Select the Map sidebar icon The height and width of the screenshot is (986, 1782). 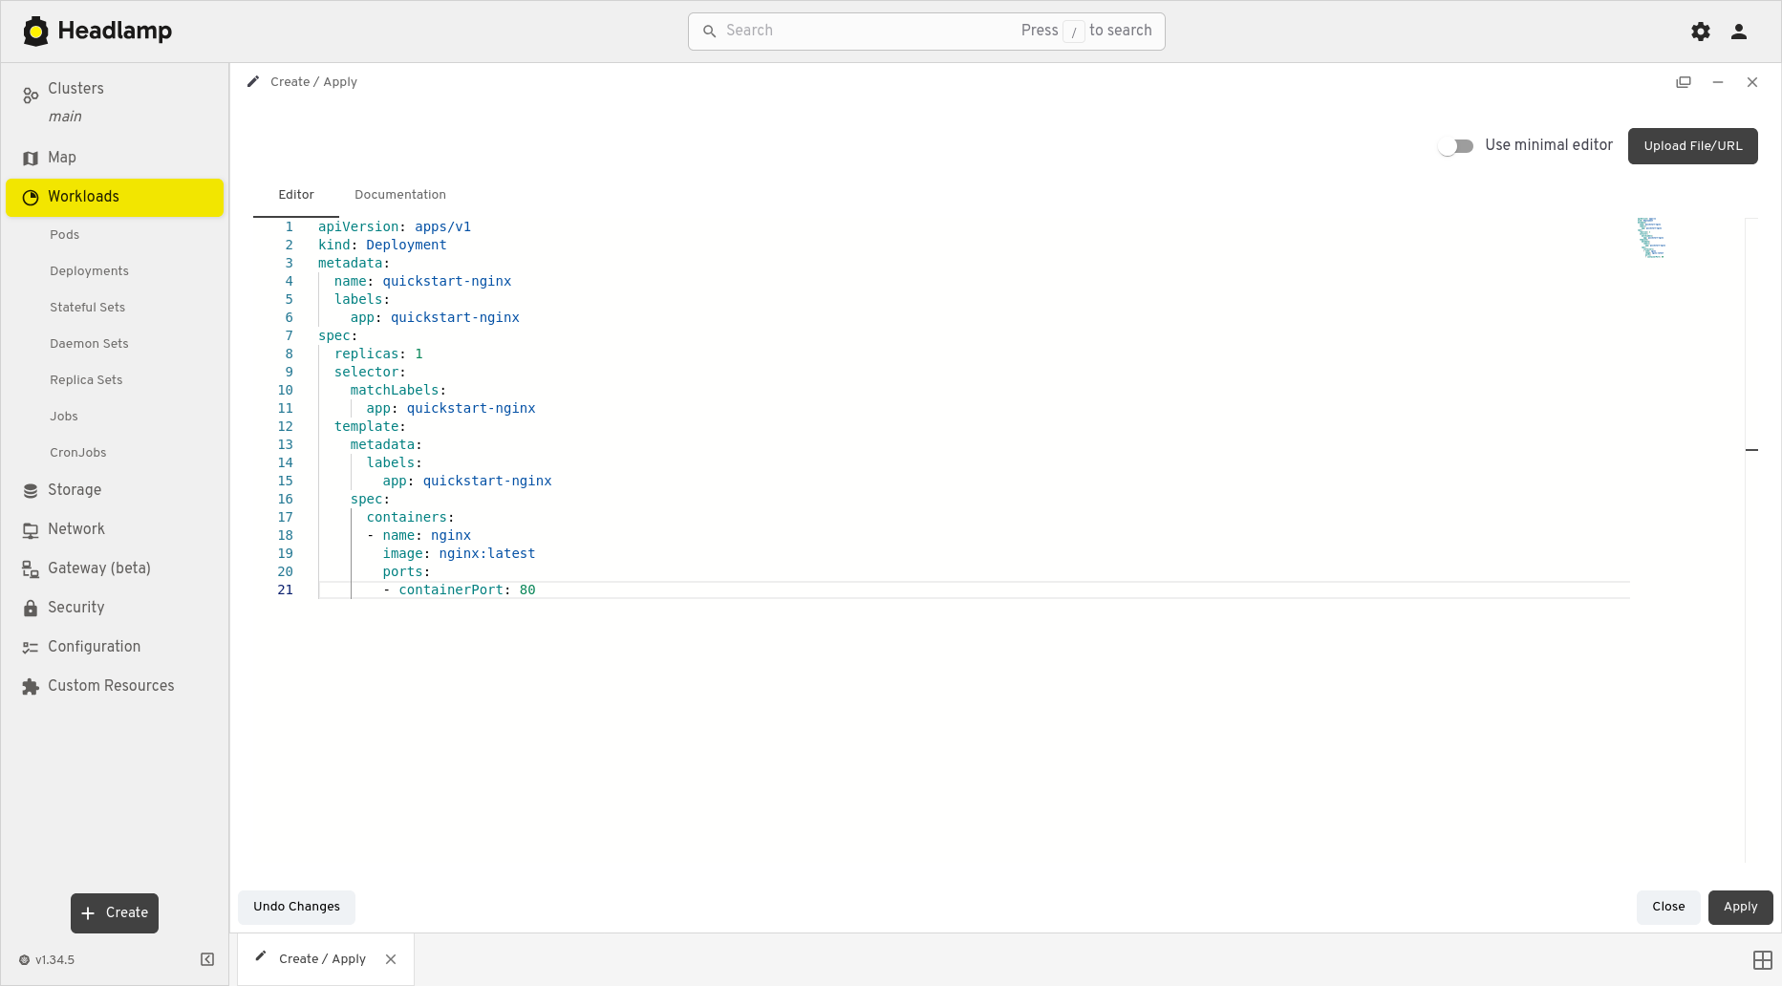(29, 158)
